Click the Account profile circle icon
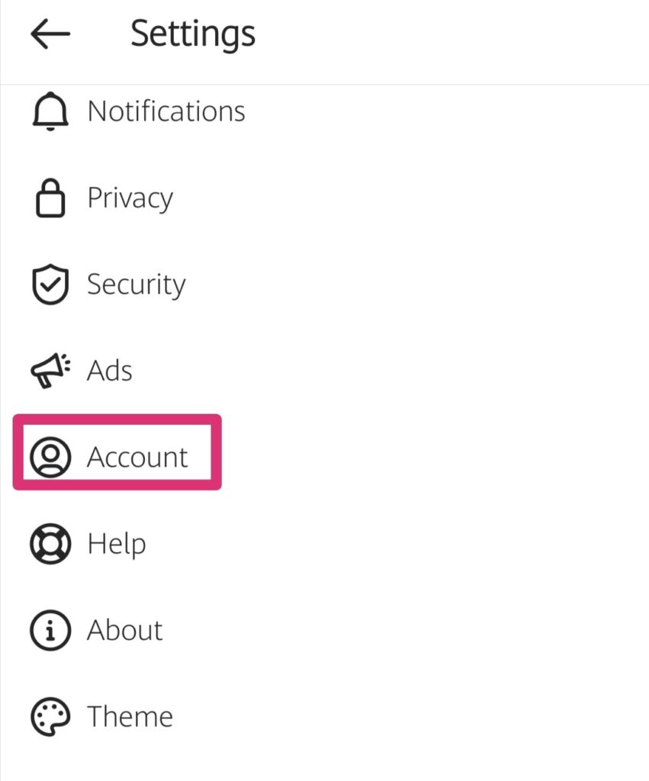The image size is (649, 781). click(50, 457)
